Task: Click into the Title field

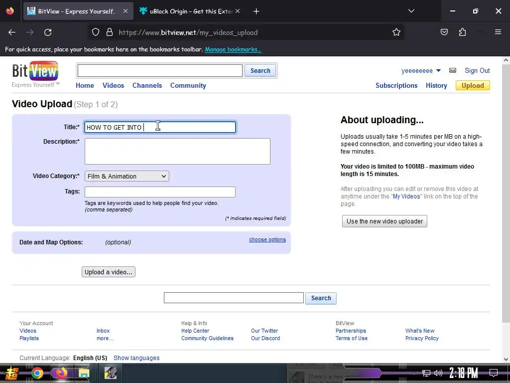Action: point(160,127)
